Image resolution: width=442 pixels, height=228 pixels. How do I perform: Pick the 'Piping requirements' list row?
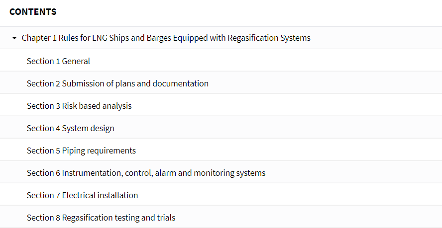point(221,151)
